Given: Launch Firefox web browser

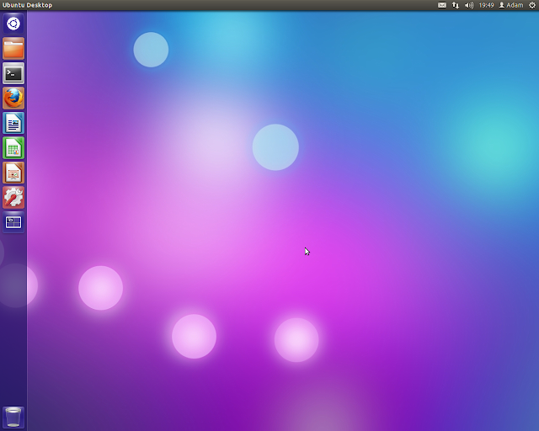Looking at the screenshot, I should 13,98.
